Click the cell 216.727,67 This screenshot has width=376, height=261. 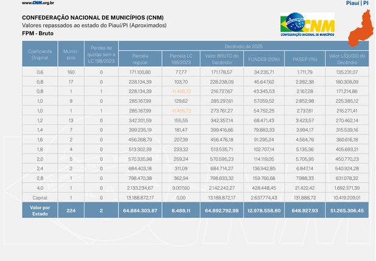[x=222, y=91]
